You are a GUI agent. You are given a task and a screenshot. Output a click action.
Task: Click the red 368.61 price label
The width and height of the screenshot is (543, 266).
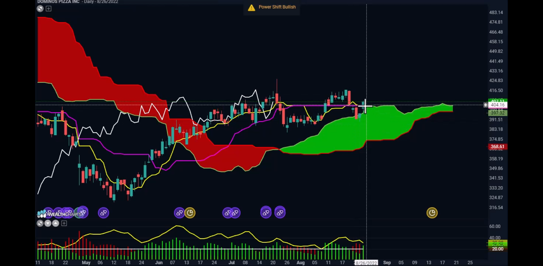498,147
